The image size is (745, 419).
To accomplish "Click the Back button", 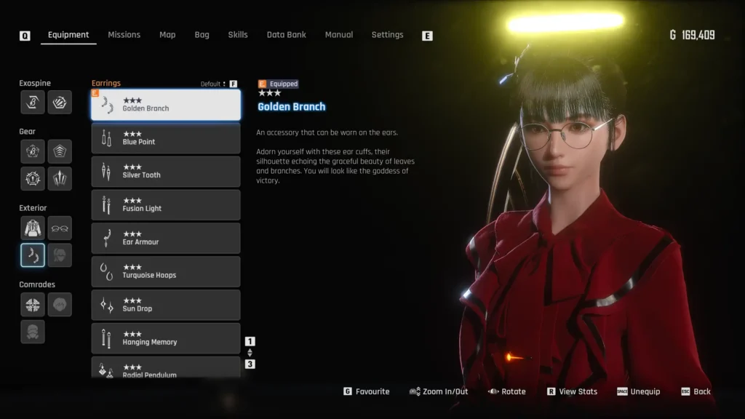I will pyautogui.click(x=696, y=391).
